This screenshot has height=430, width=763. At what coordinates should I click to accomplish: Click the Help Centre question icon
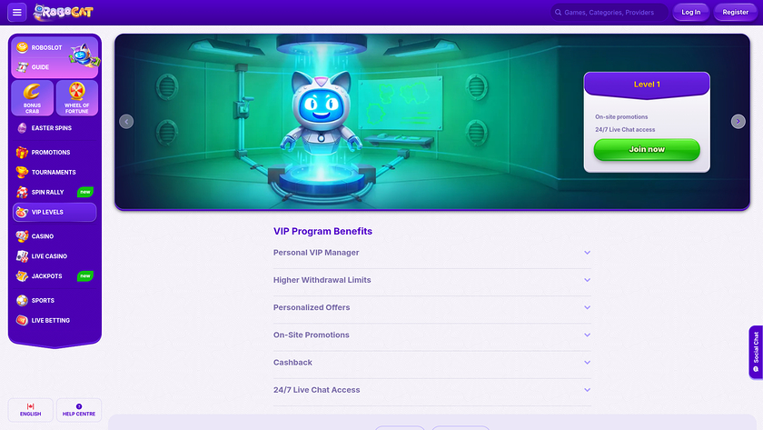79,406
